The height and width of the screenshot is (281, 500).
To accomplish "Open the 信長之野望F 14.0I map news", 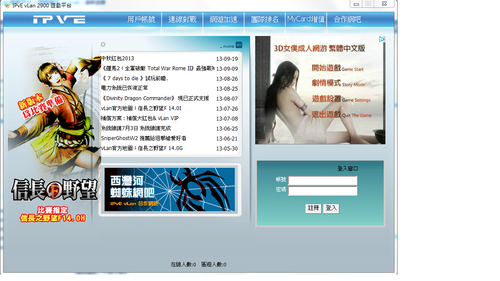I will 141,108.
